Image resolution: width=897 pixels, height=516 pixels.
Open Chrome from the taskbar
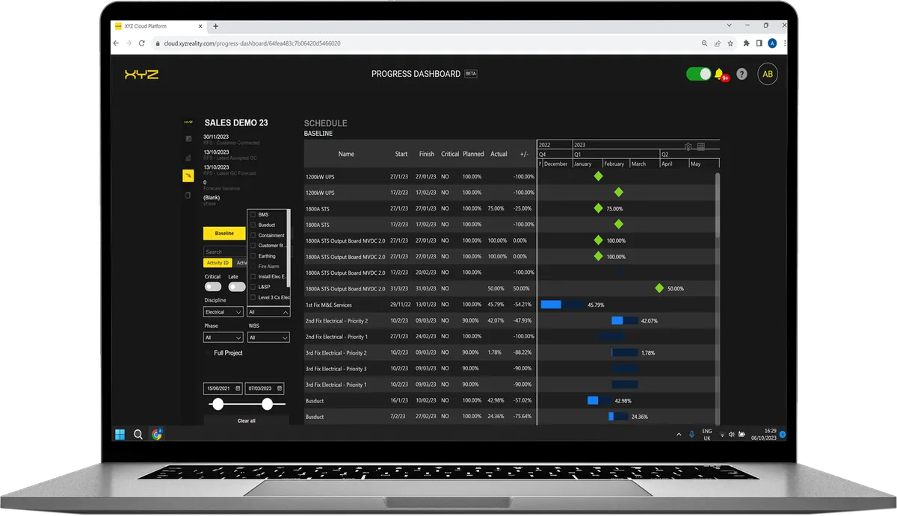pos(157,434)
